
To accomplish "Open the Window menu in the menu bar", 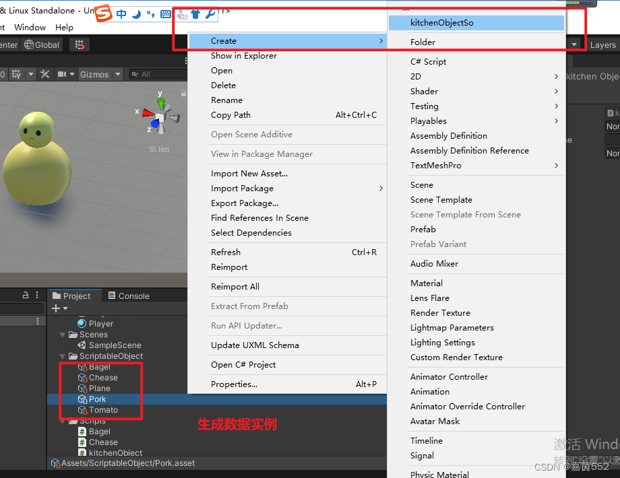I will coord(29,28).
